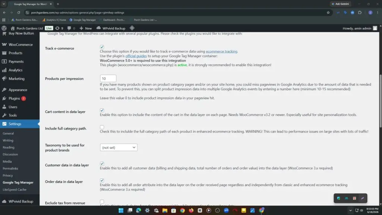382x215 pixels.
Task: Open Porch Gardens Ads bookmark
Action: [x=24, y=20]
